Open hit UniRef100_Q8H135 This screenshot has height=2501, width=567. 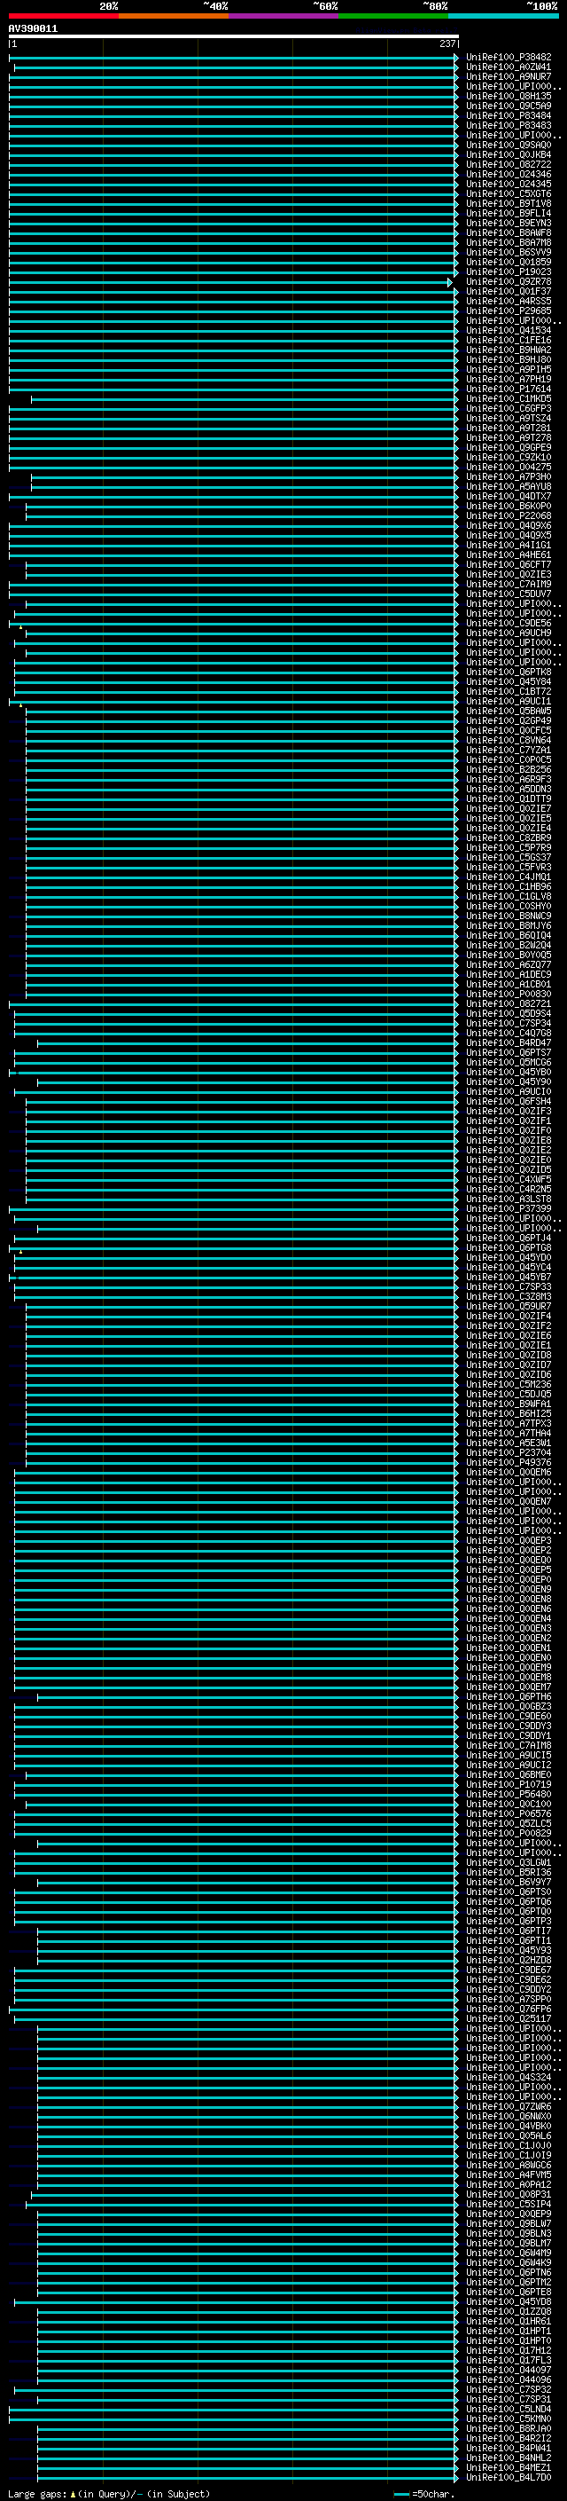click(x=509, y=96)
